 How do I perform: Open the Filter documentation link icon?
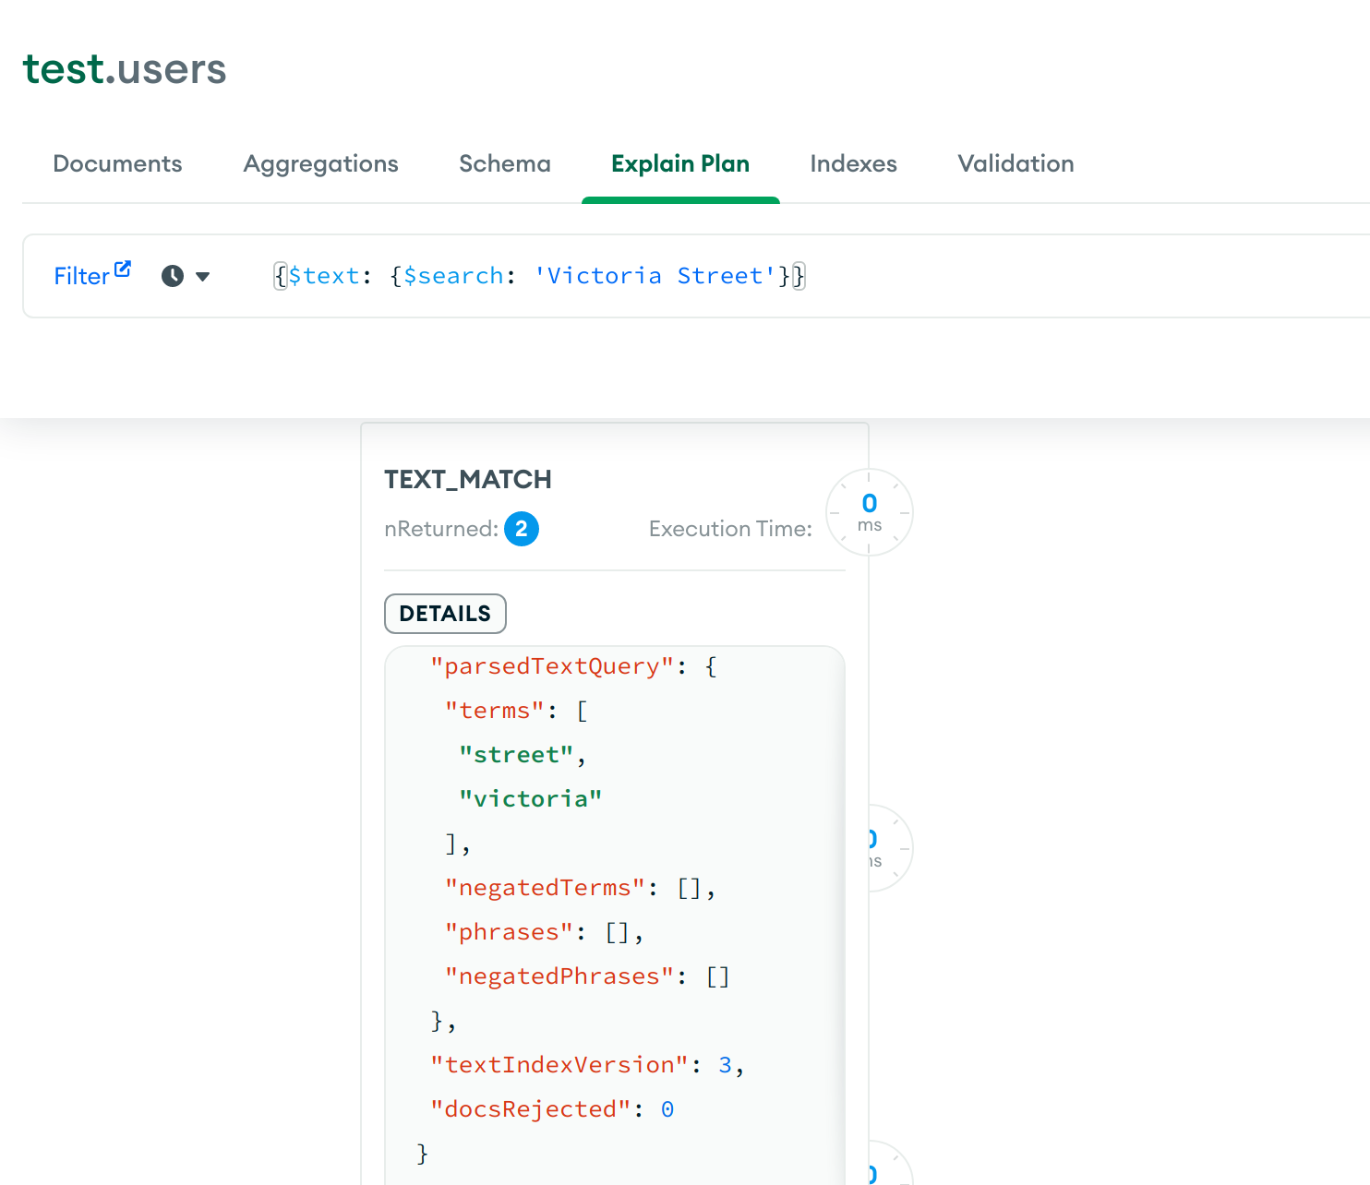[x=123, y=269]
